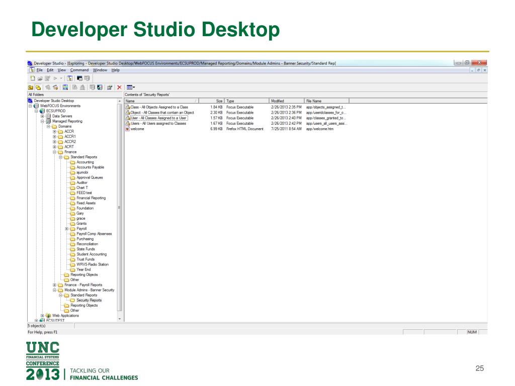The image size is (515, 386).
Task: Select the 'Accounts Payable' folder
Action: click(x=91, y=167)
